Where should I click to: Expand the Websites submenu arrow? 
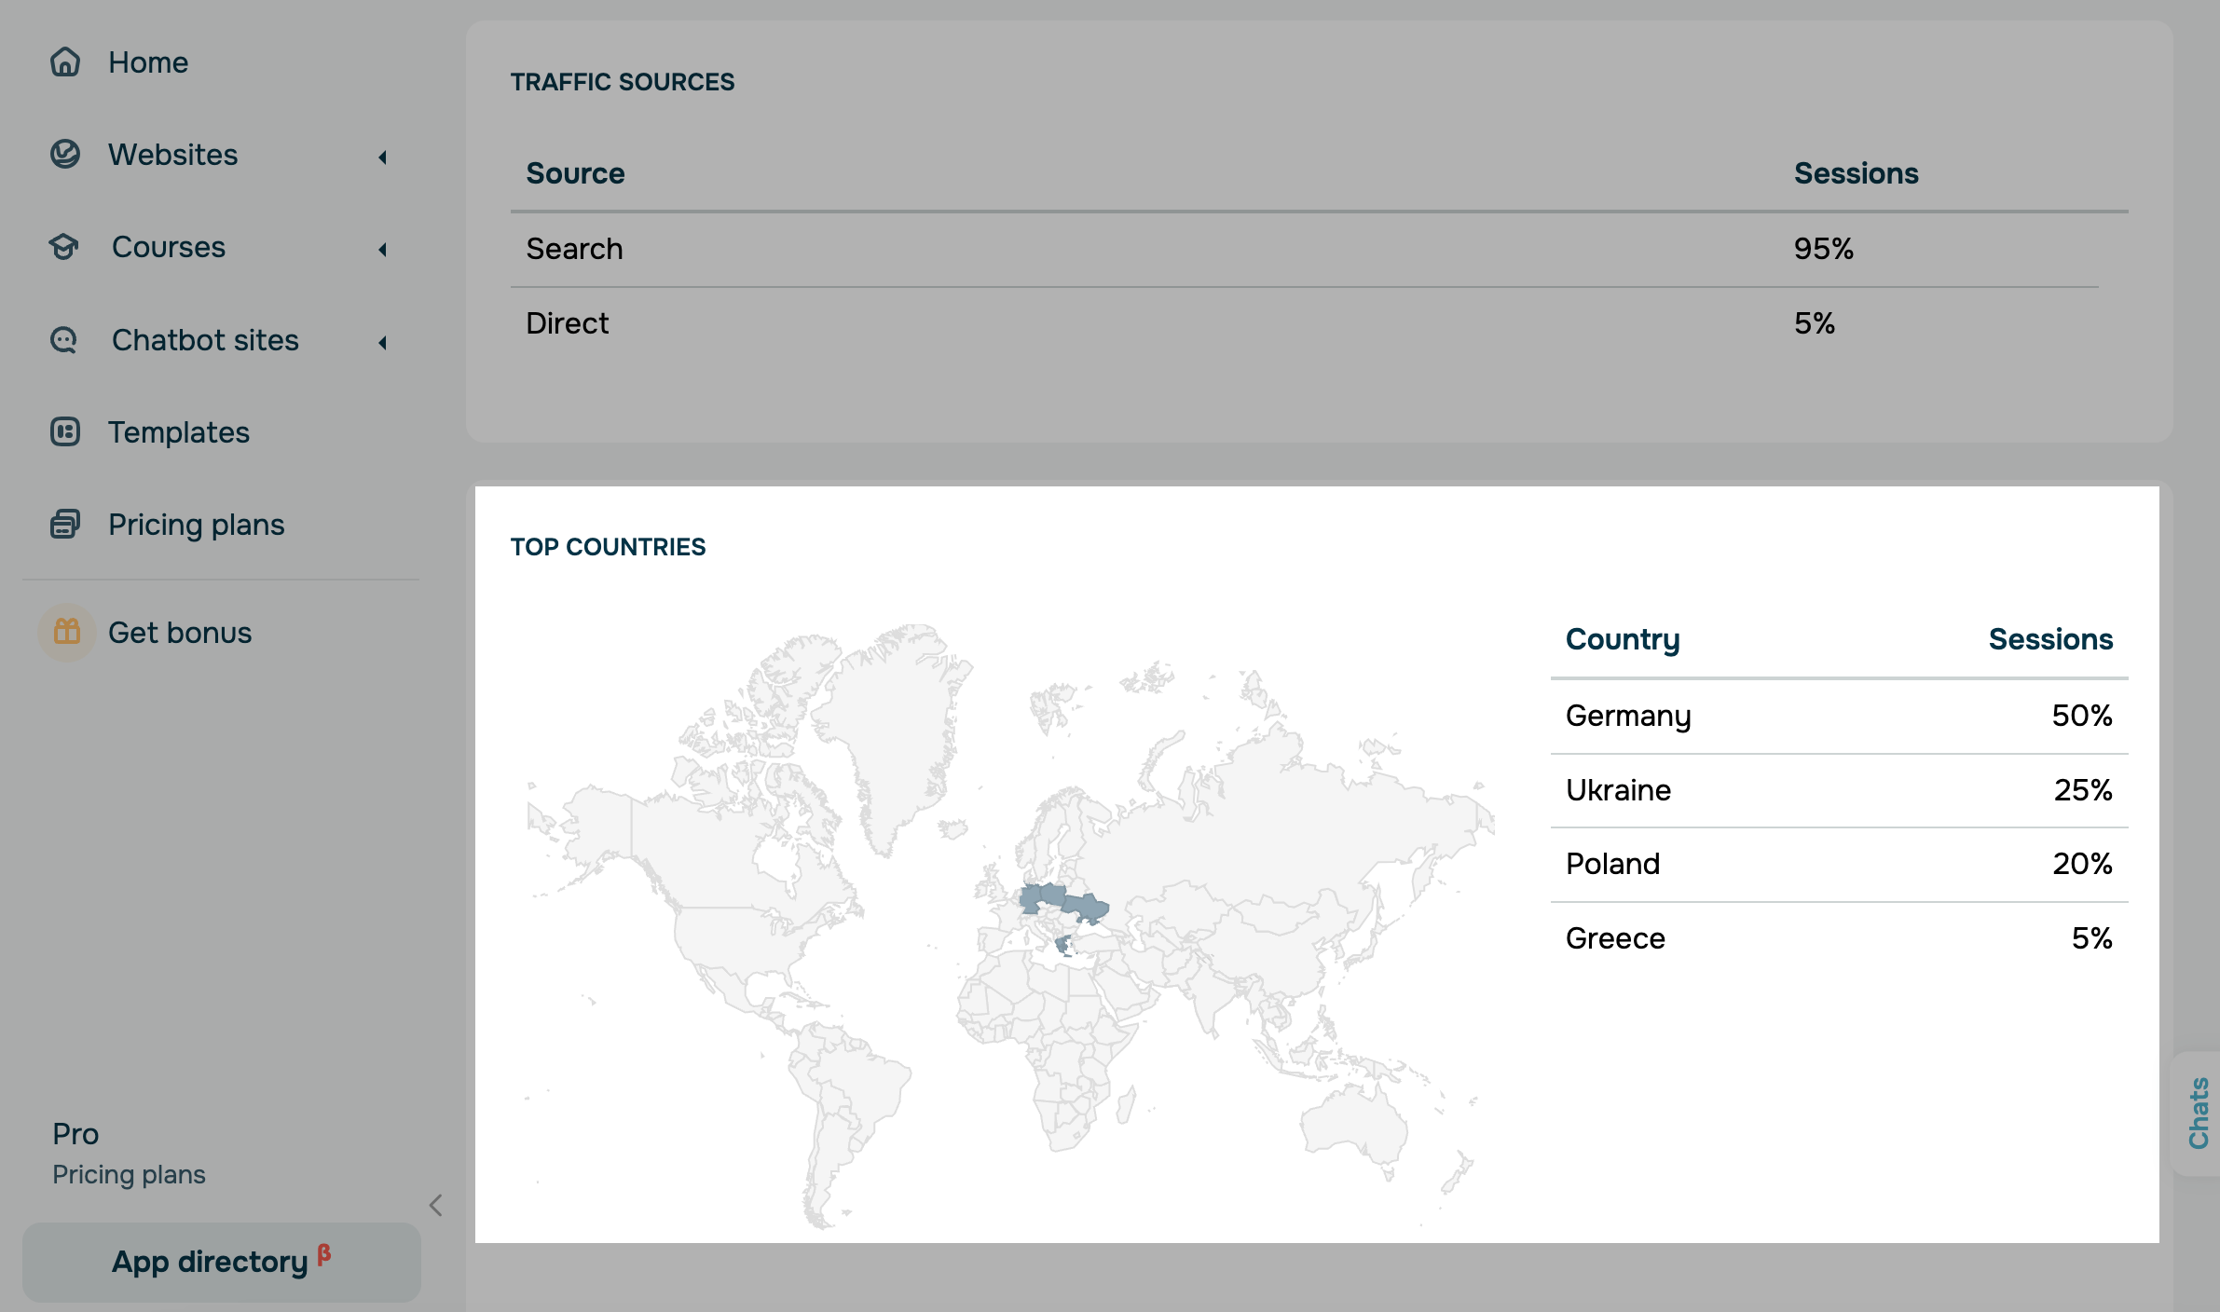tap(382, 157)
